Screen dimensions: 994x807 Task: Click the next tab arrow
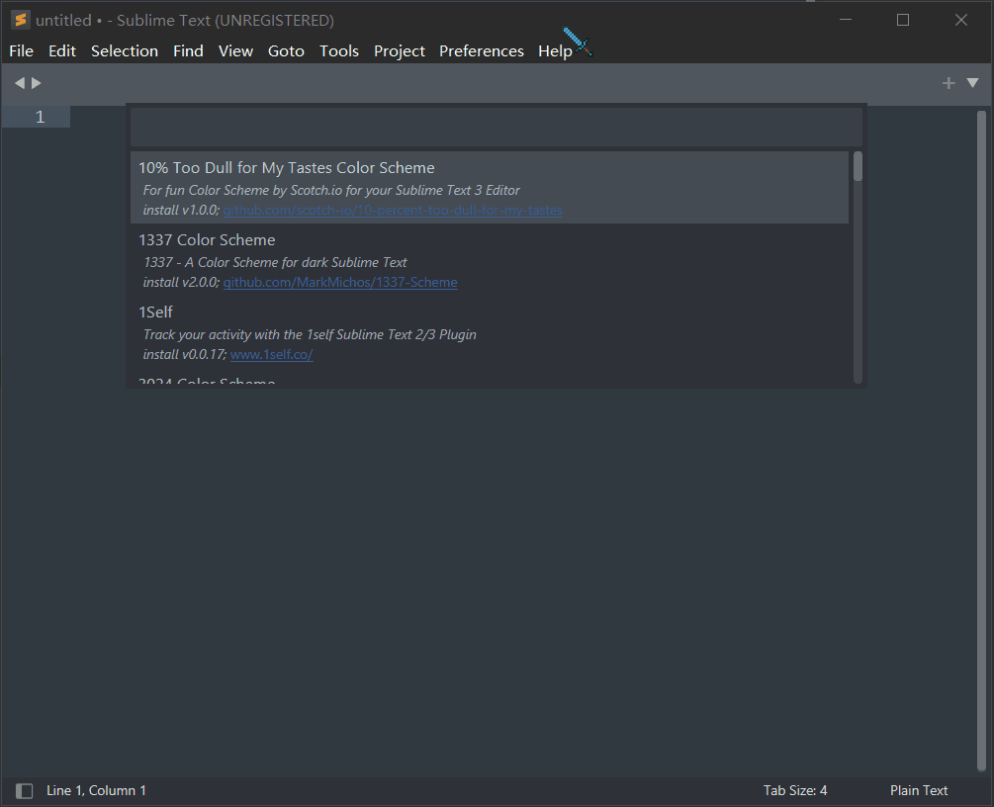pyautogui.click(x=37, y=83)
